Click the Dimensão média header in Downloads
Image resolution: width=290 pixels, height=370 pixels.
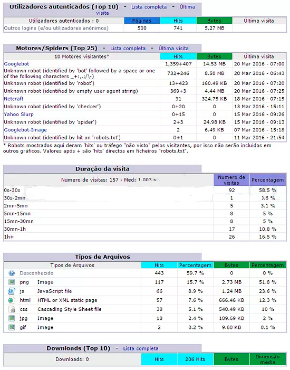(x=268, y=359)
